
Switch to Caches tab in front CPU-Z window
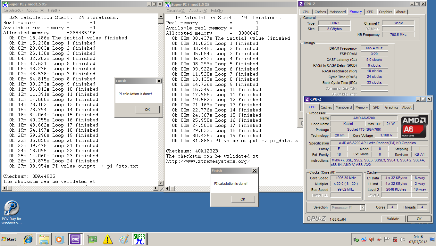tap(326, 107)
